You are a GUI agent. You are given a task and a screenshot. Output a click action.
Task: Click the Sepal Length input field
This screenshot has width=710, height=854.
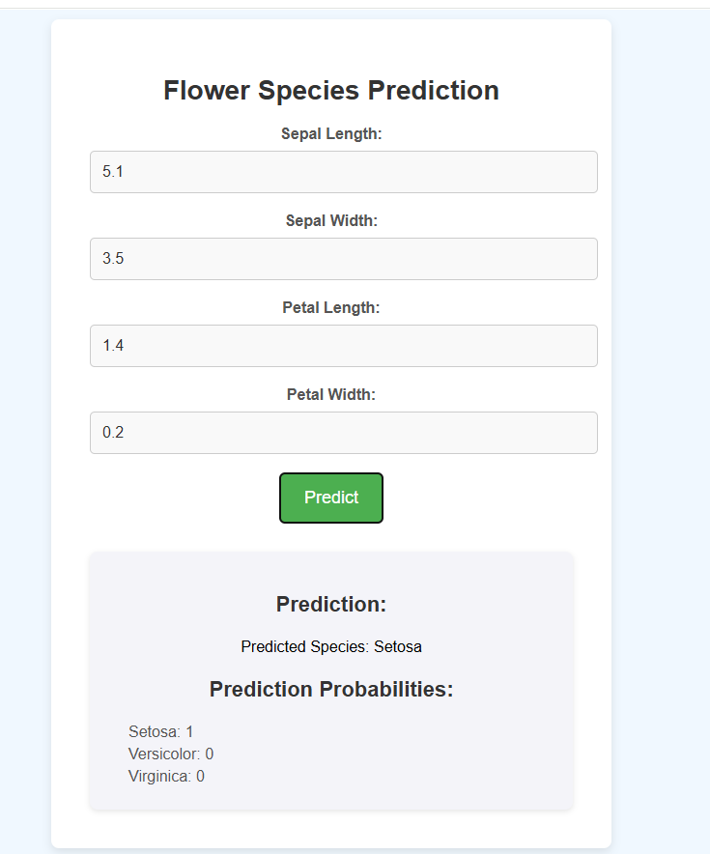(344, 171)
